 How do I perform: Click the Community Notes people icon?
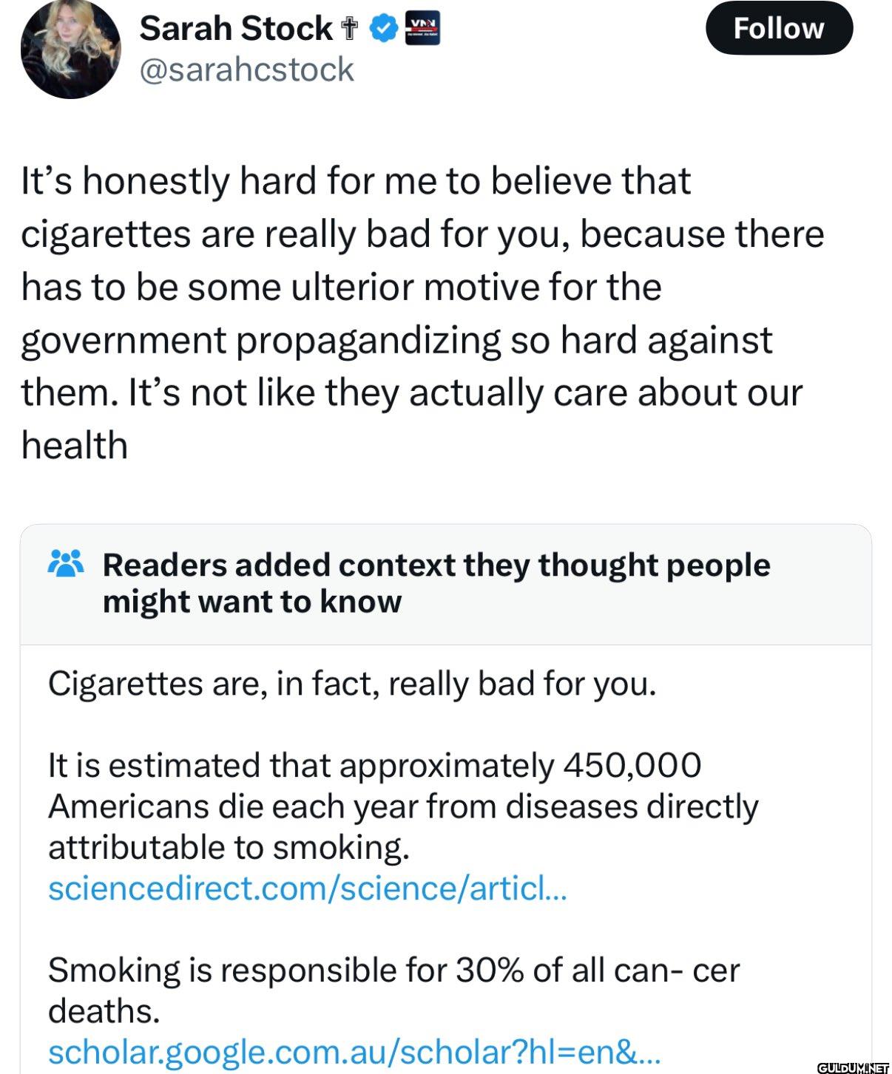66,564
